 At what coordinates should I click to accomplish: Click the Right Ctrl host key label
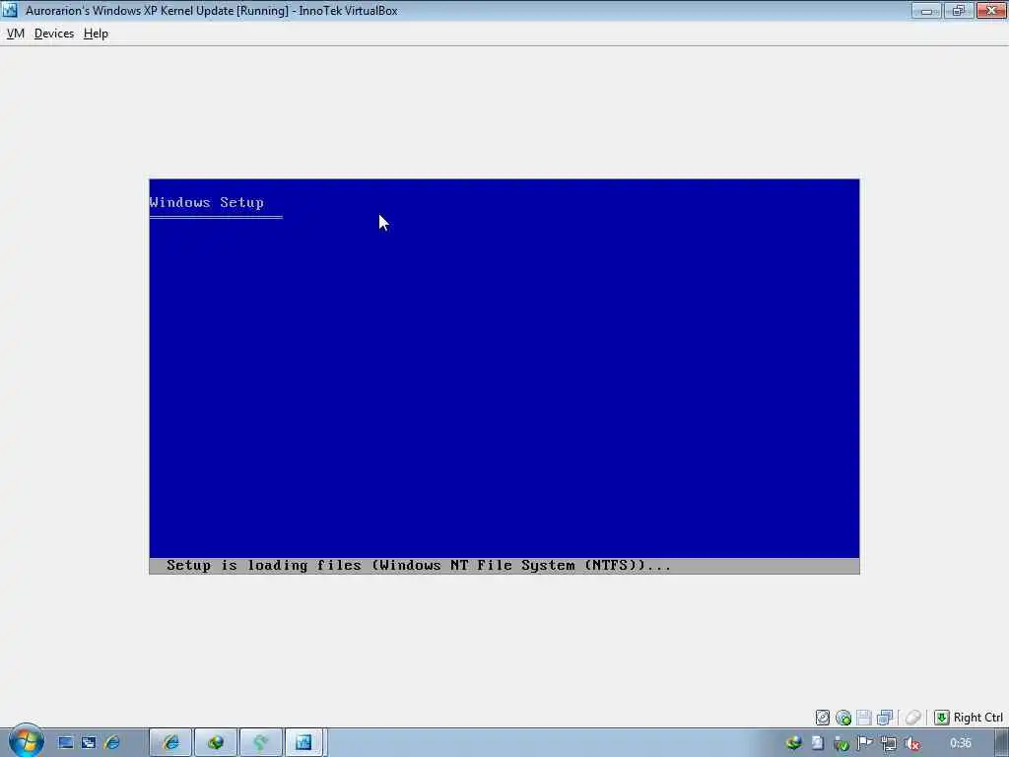pyautogui.click(x=978, y=718)
